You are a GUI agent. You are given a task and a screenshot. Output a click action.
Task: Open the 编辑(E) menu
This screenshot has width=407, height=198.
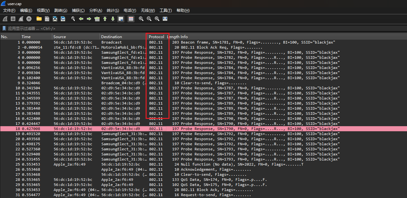[26, 10]
